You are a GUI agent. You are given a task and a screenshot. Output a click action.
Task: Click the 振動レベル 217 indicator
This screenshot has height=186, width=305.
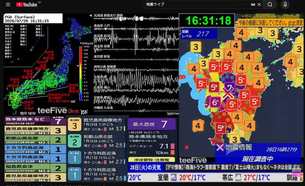point(199,34)
